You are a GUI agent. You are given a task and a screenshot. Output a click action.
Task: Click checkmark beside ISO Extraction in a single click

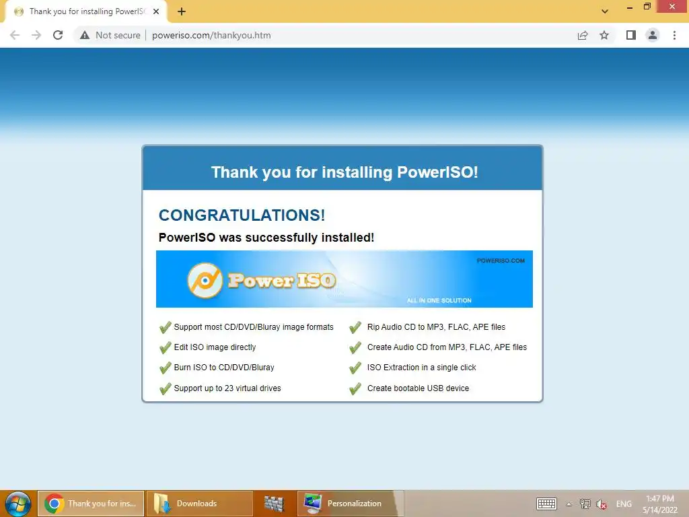355,368
